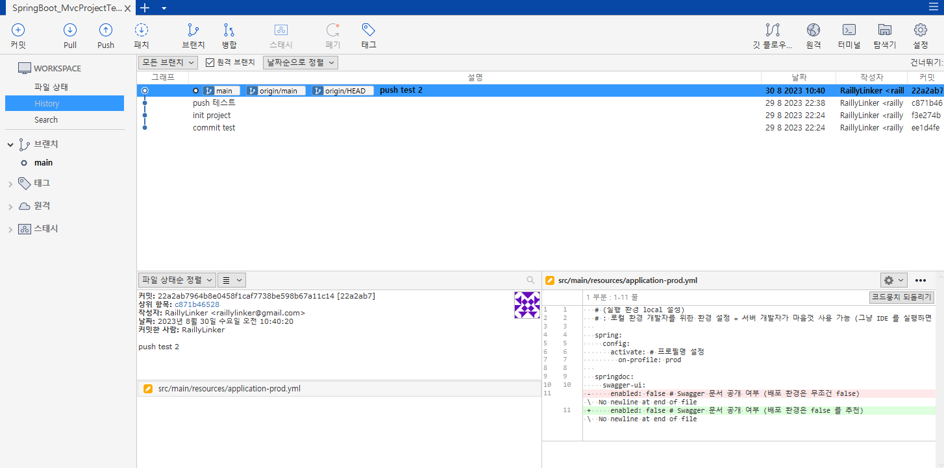944x468 pixels.
Task: Click the Pull toolbar icon
Action: pyautogui.click(x=70, y=30)
